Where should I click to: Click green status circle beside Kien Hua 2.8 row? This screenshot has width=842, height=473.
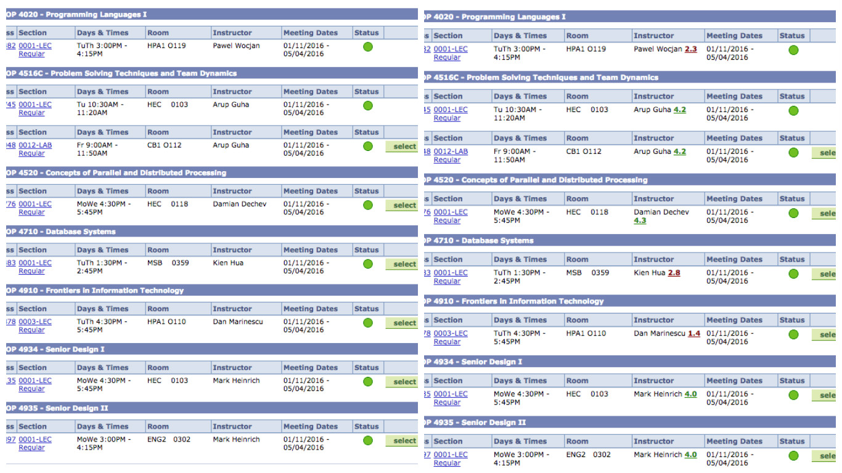point(793,273)
